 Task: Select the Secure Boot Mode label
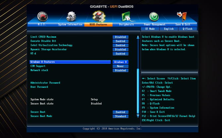coord(41,116)
